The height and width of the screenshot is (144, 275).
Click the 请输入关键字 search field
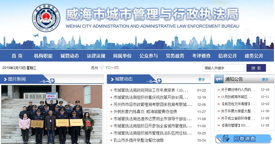(x=223, y=68)
